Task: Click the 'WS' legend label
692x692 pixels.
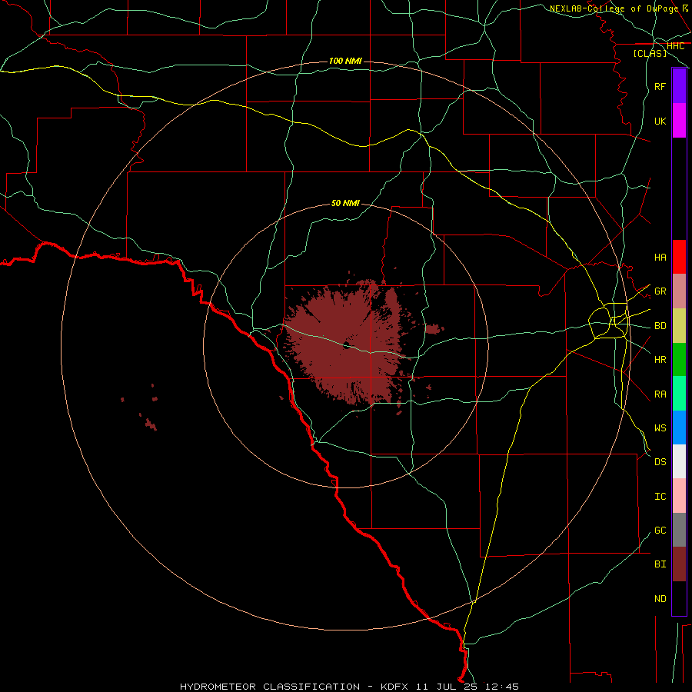Action: (x=660, y=428)
